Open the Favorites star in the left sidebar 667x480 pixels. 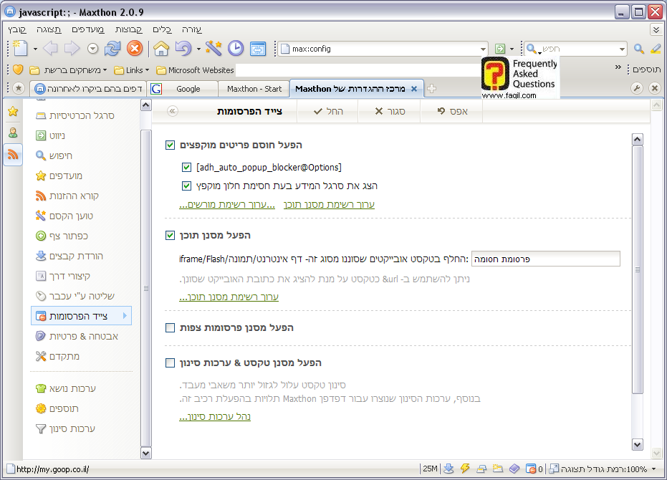pyautogui.click(x=13, y=112)
